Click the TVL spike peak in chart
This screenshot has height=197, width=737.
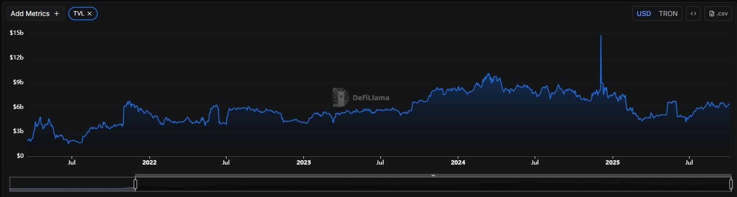[x=601, y=36]
